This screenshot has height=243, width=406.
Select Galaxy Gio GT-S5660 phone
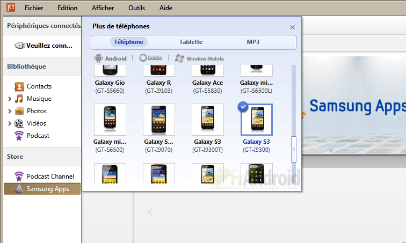tap(110, 79)
